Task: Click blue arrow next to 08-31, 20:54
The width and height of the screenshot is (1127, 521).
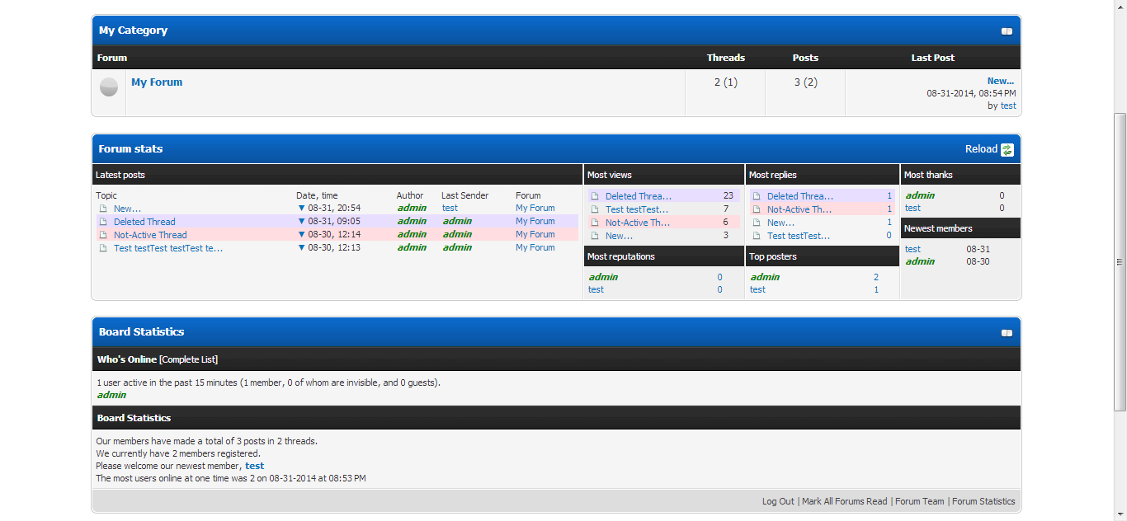Action: (301, 209)
